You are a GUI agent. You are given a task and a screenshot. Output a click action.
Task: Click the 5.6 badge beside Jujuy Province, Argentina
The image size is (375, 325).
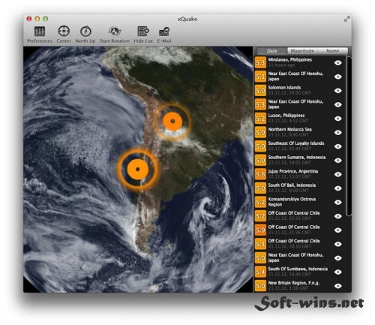coord(260,174)
